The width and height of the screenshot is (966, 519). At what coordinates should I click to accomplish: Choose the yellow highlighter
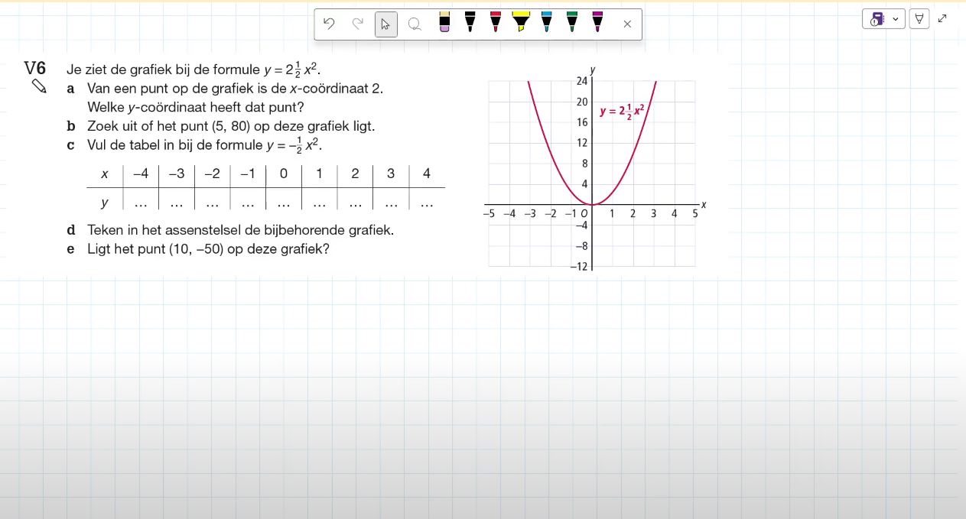tap(521, 22)
